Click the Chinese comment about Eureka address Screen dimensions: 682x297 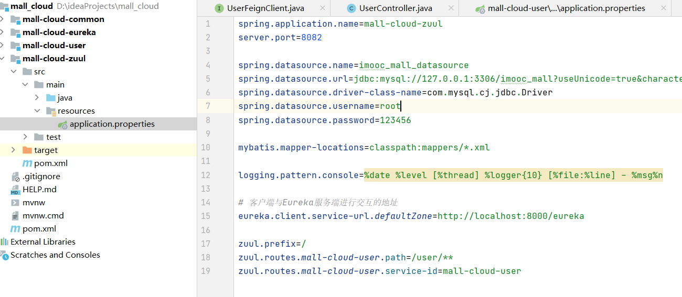[318, 203]
